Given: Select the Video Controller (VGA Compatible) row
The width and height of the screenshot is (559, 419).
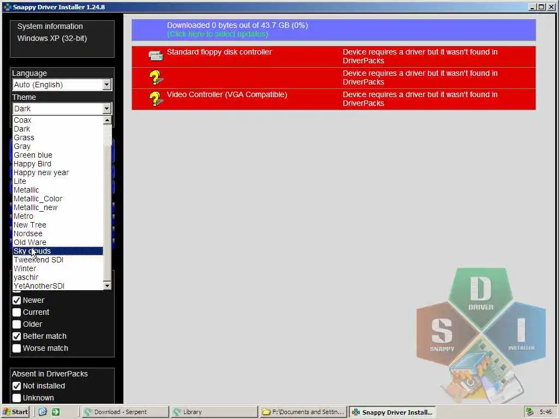Looking at the screenshot, I should point(334,99).
